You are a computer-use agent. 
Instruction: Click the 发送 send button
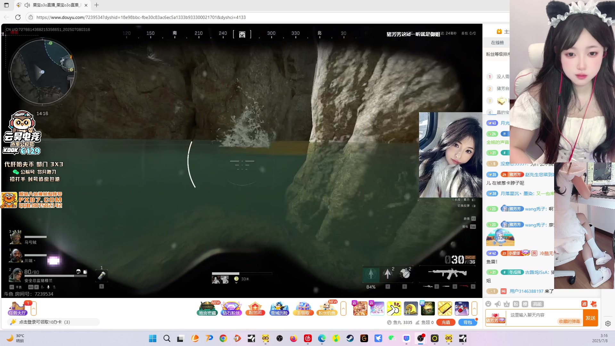coord(590,318)
